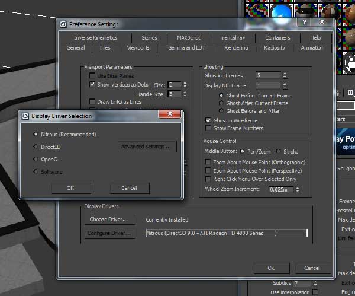Click the vertex dot Size input field
Image resolution: width=355 pixels, height=296 pixels.
pos(175,85)
